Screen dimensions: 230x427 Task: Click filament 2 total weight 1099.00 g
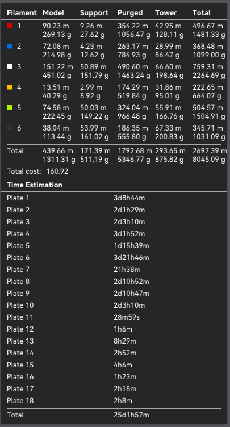(x=209, y=55)
